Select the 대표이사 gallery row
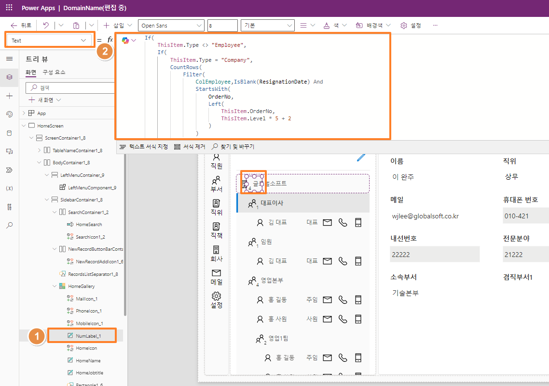The image size is (549, 386). point(303,203)
